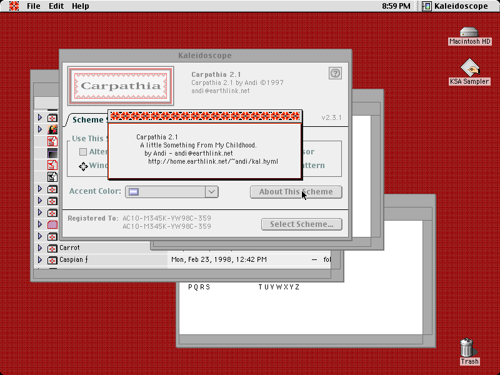The height and width of the screenshot is (375, 500).
Task: Toggle the checkbox beside 'Alter'
Action: tap(83, 152)
